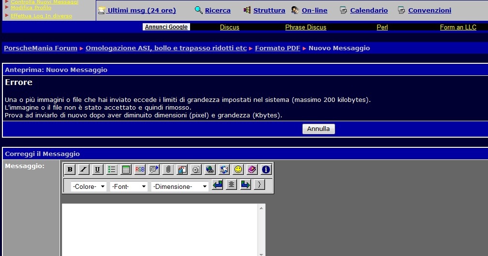
Task: Open the Font dropdown
Action: (x=129, y=186)
